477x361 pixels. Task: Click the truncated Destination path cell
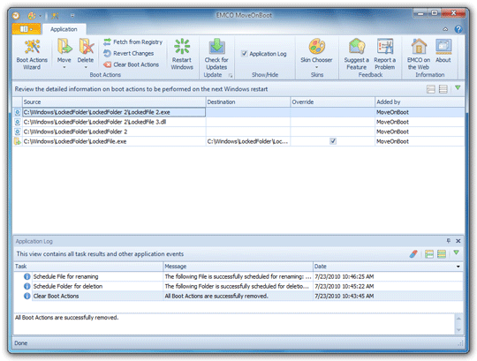[248, 141]
